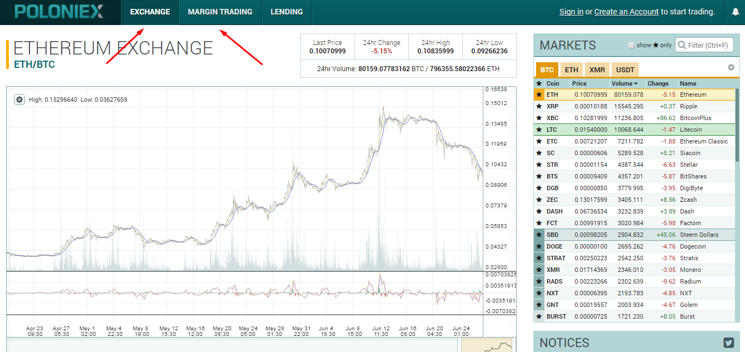Switch to the XMR markets tab

597,70
